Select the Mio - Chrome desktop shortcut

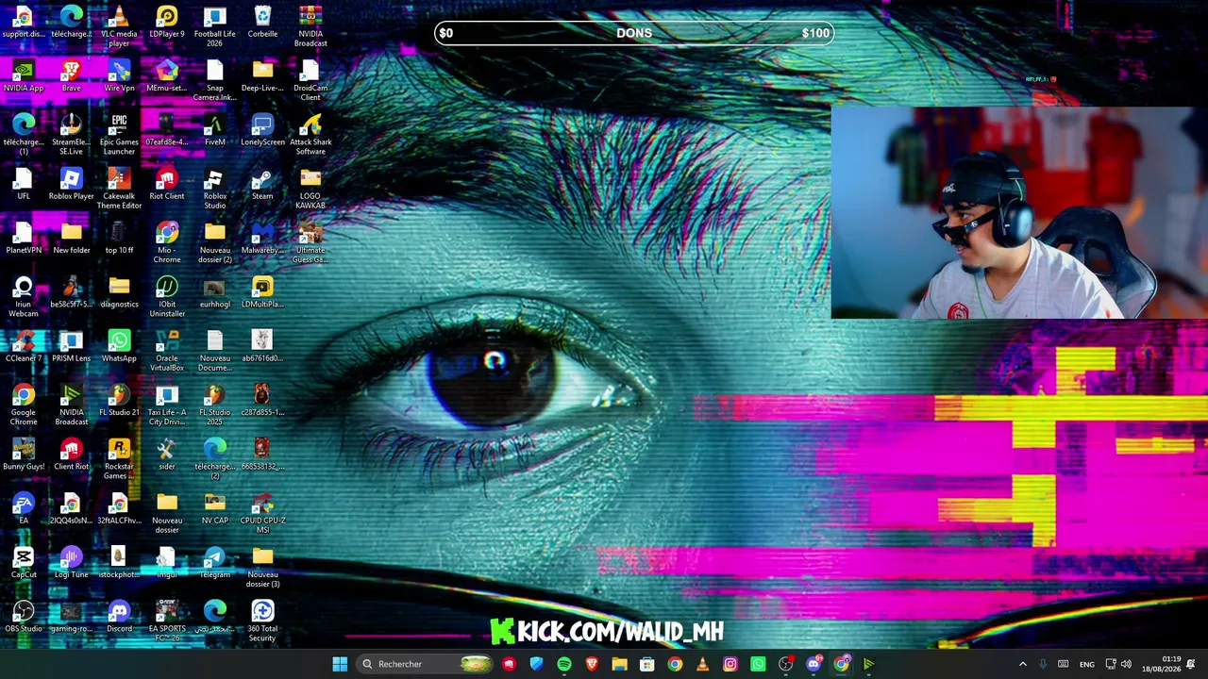tap(167, 242)
